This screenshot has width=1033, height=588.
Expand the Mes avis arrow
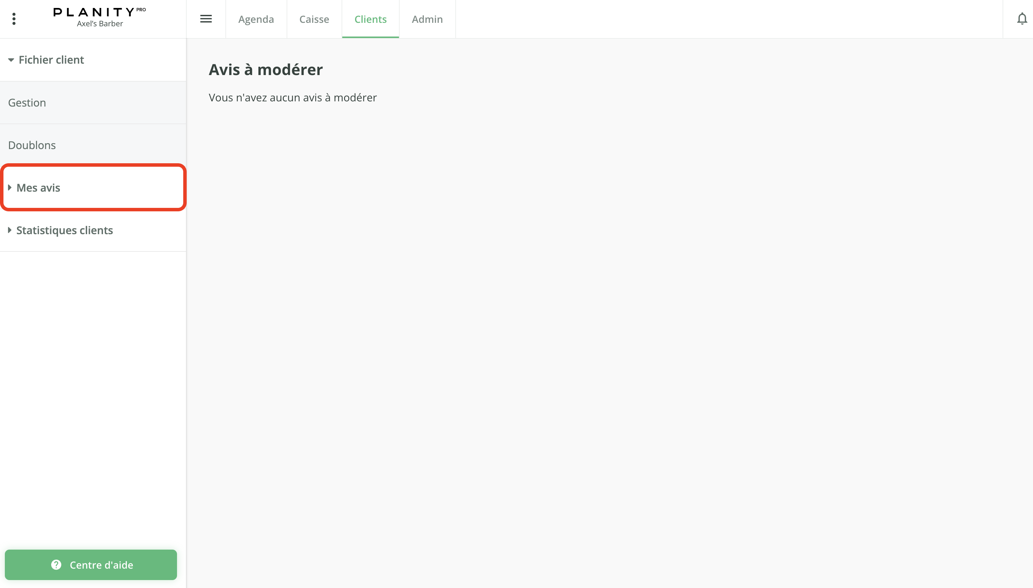tap(10, 187)
